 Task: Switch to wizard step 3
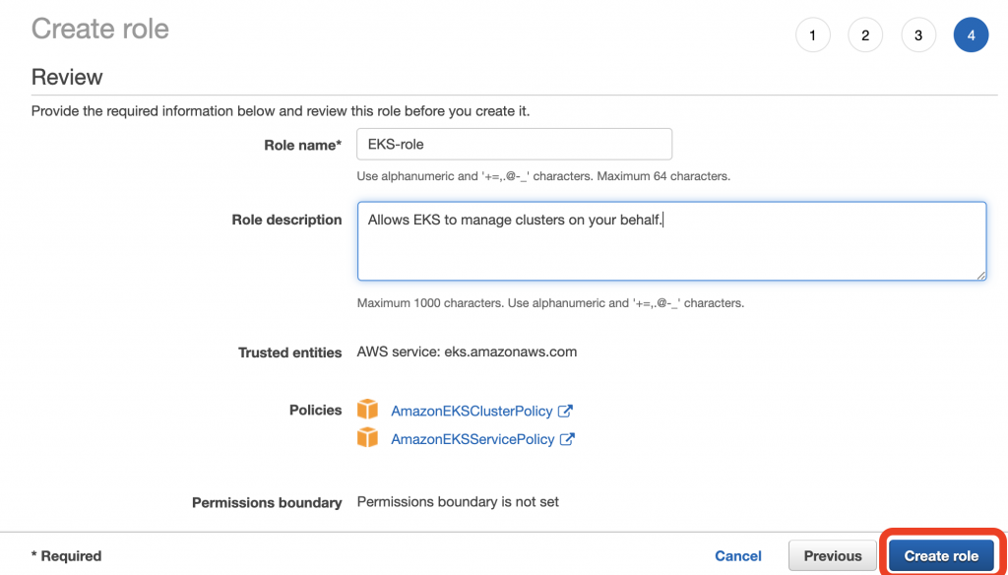pos(918,35)
